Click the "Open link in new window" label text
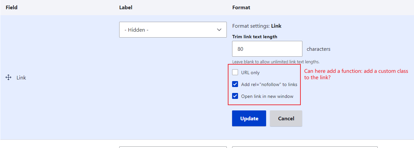Image resolution: width=414 pixels, height=148 pixels. tap(267, 96)
